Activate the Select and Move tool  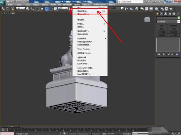47,9
